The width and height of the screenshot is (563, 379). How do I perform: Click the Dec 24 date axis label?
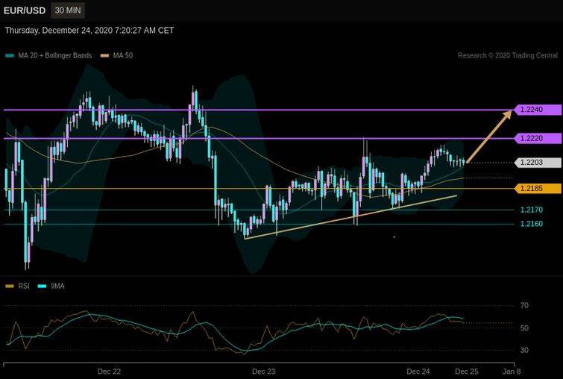point(418,372)
